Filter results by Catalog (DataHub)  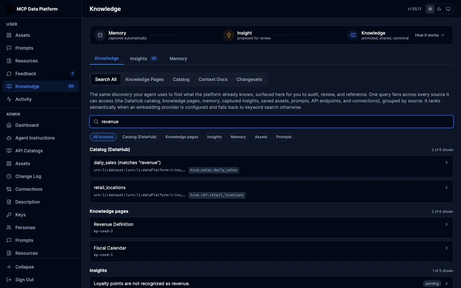(x=139, y=137)
